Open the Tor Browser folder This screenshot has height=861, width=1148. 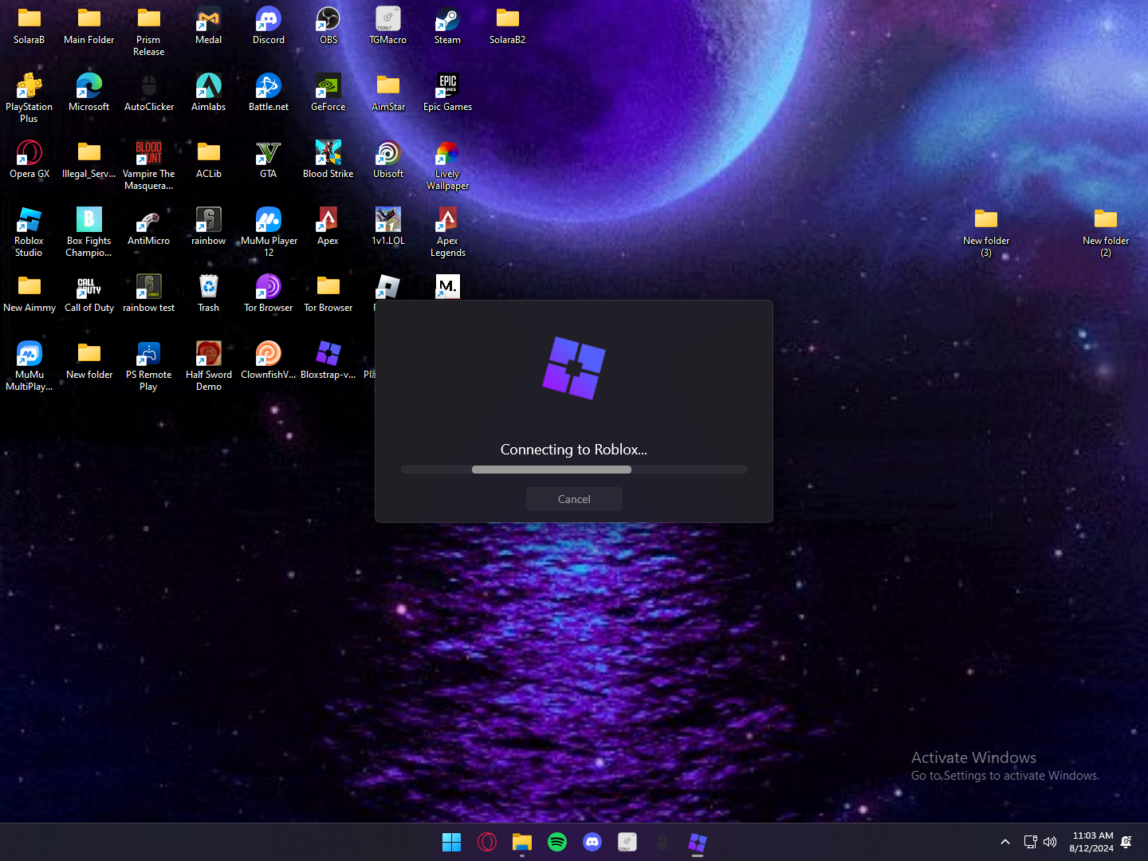tap(328, 293)
